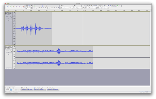Open the 12 Dreams track dropdown menu
The image size is (156, 99).
point(9,46)
